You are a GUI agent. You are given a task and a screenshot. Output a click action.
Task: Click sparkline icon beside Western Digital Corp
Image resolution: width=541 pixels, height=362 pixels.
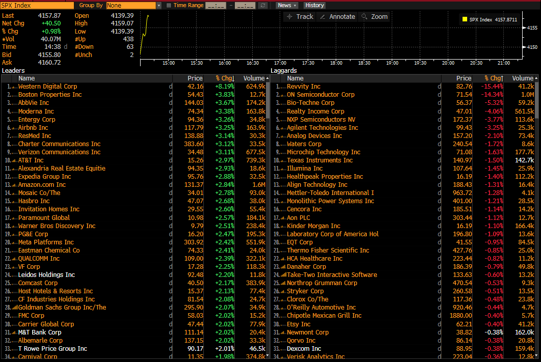tap(15, 87)
